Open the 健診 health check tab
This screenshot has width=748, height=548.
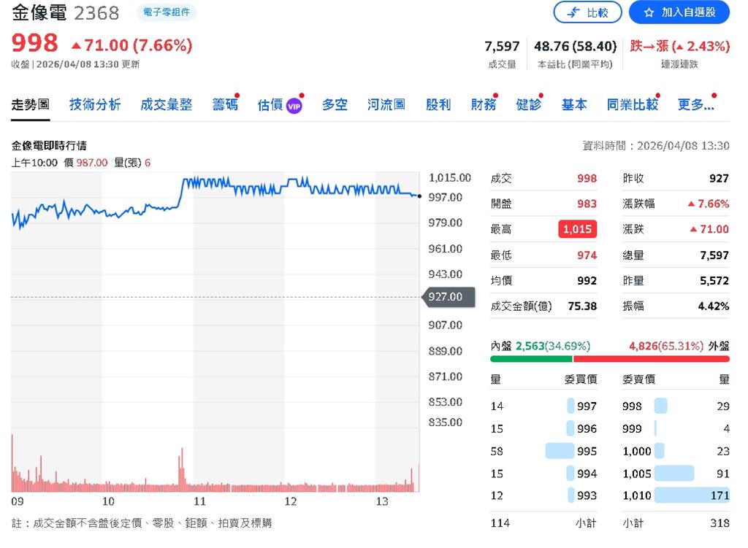530,104
